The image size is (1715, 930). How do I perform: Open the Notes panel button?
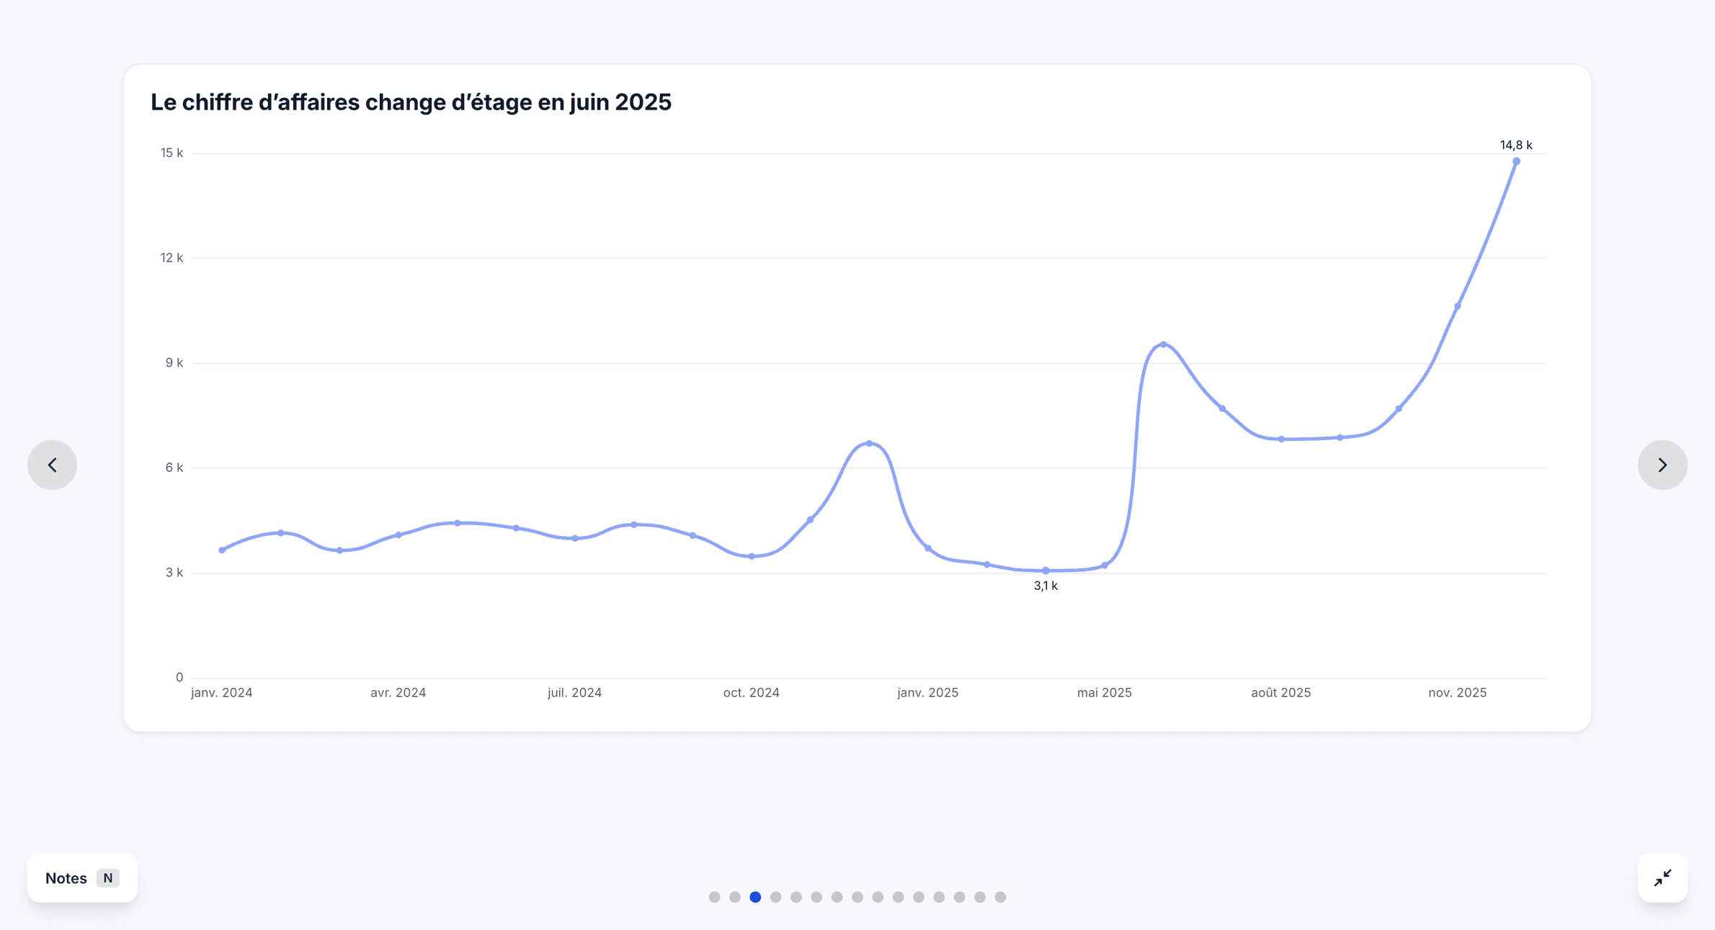(82, 877)
